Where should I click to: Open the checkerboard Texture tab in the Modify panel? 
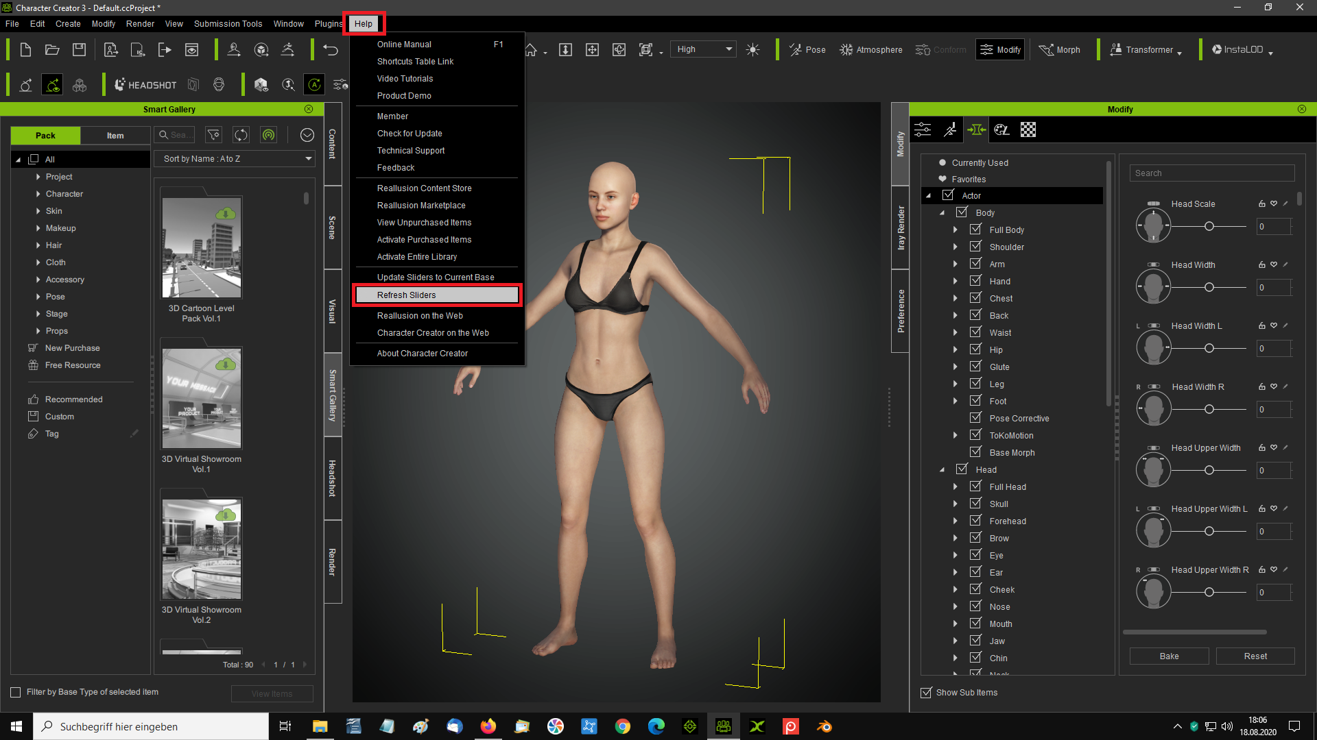coord(1028,129)
